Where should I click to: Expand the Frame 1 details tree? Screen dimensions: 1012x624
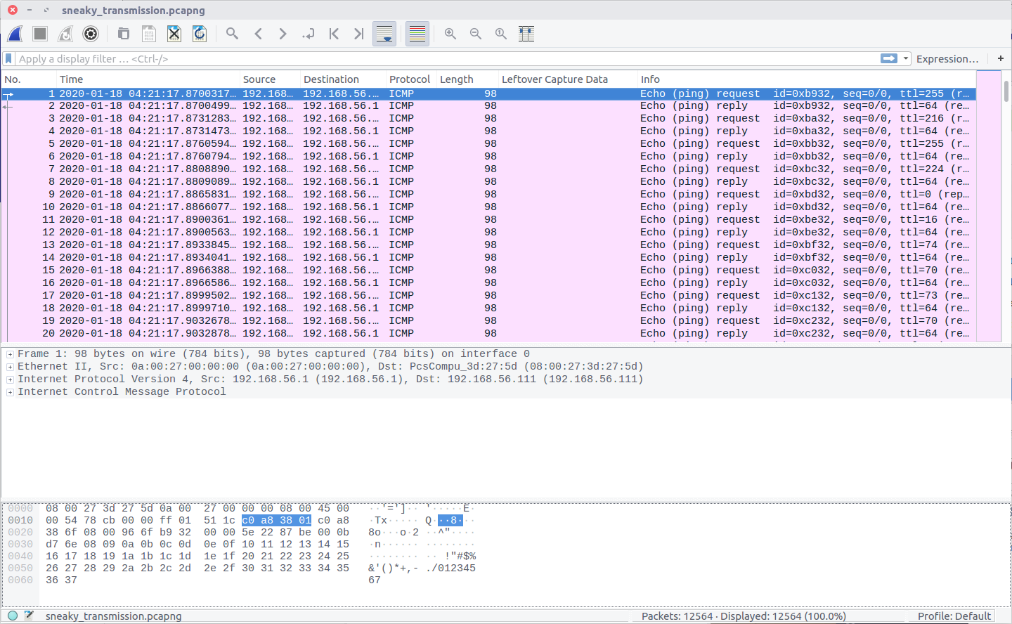(x=10, y=354)
